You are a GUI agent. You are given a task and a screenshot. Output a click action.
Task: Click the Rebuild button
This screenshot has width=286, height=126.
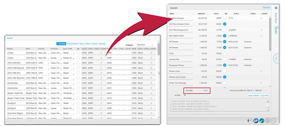pyautogui.click(x=266, y=7)
